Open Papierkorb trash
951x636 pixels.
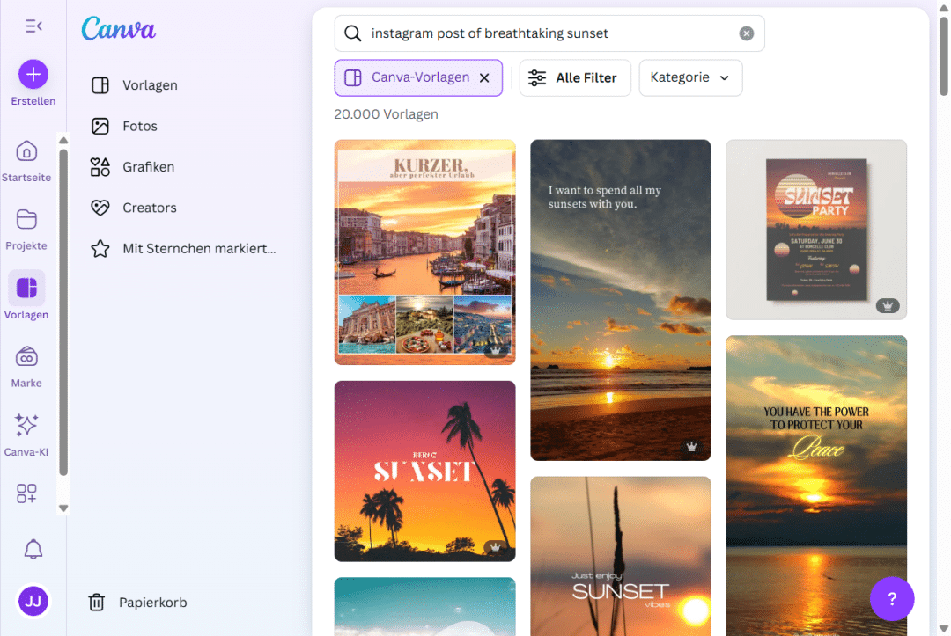click(137, 602)
